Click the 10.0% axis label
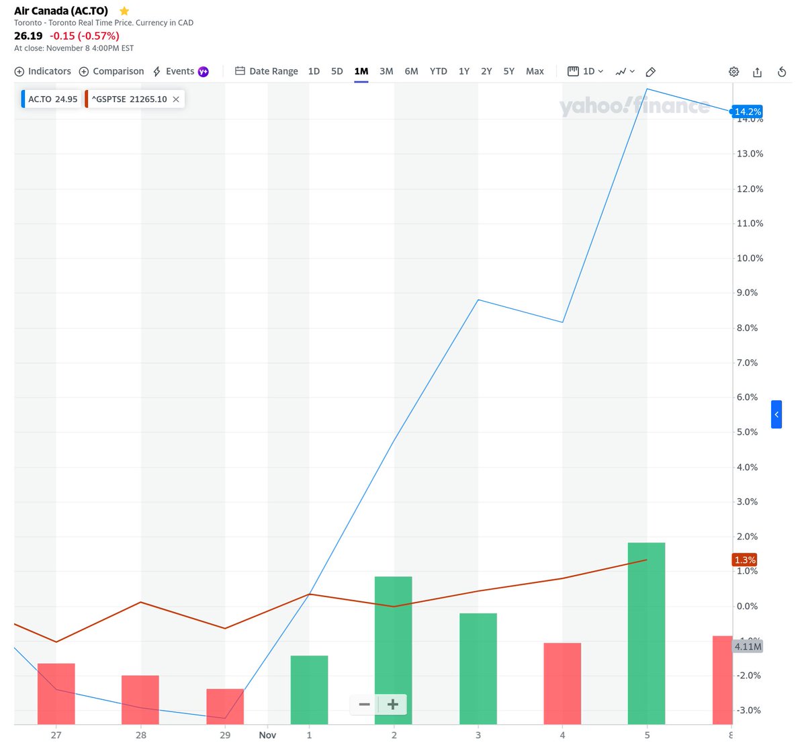 pos(750,258)
